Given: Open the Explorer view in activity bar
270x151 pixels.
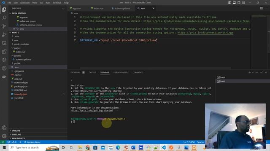Looking at the screenshot, I should tap(4, 9).
